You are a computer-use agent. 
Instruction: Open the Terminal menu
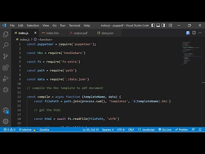74,25
